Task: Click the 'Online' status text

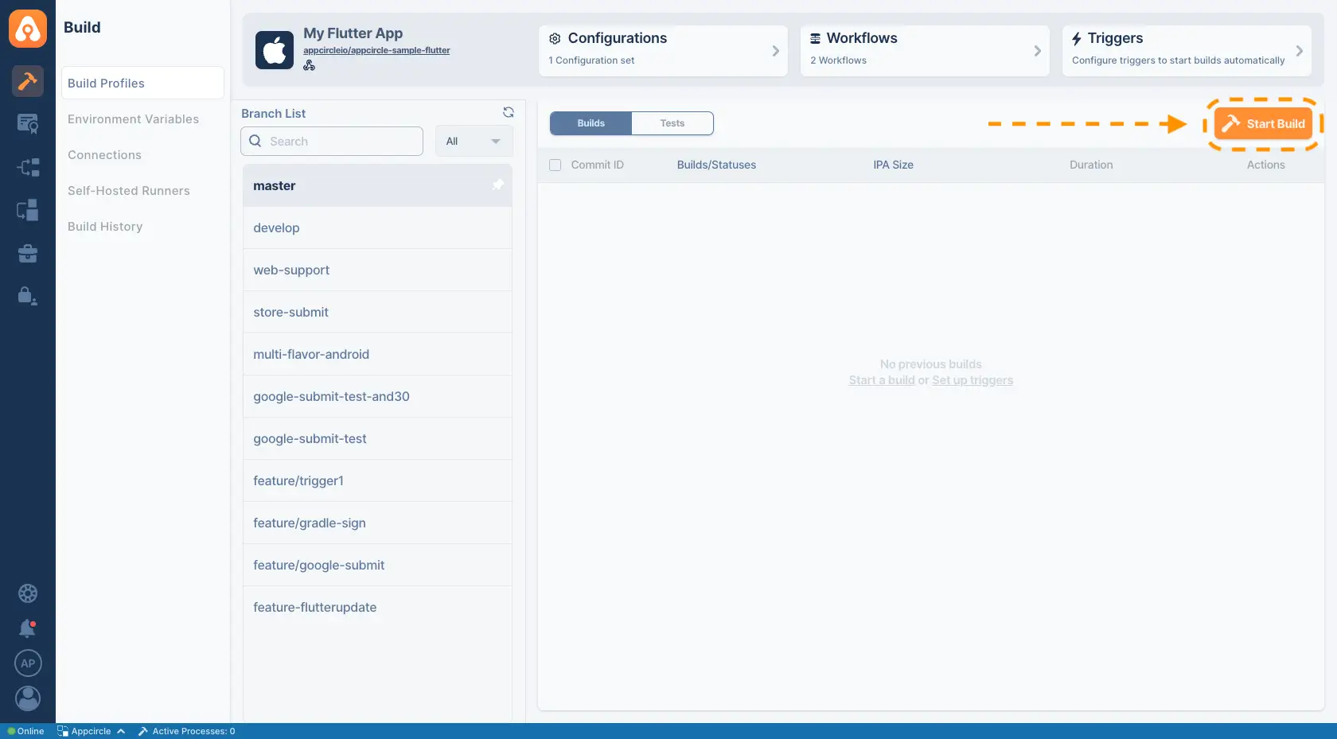Action: tap(31, 731)
